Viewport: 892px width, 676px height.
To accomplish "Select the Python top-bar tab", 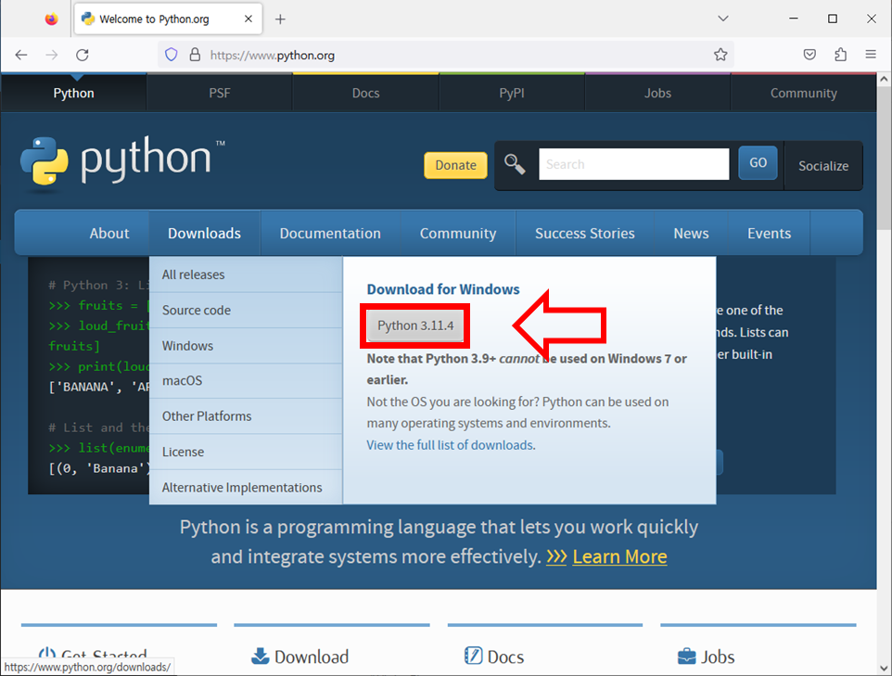I will click(74, 93).
